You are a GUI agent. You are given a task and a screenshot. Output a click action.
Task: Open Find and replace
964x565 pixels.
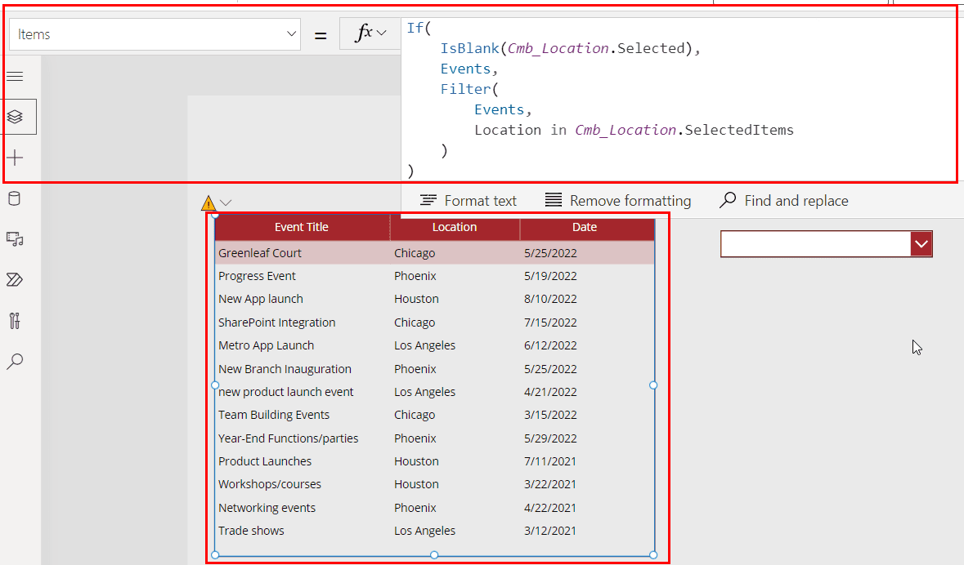[783, 200]
